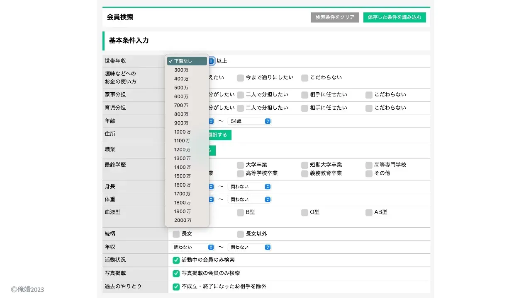
Task: Check AB型 blood type checkbox
Action: [x=369, y=213]
